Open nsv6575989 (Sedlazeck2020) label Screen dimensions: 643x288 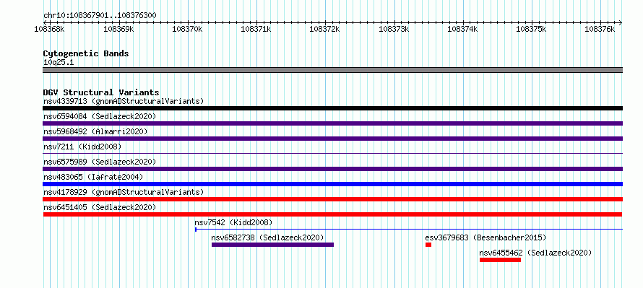click(x=100, y=162)
